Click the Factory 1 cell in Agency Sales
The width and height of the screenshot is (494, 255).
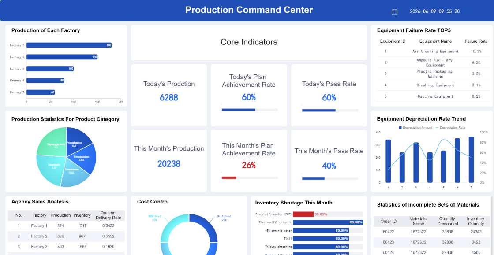tap(39, 226)
